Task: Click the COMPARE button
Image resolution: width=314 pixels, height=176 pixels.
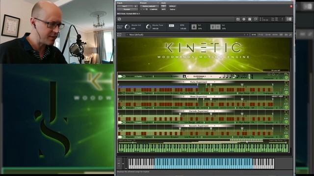Action: (154, 9)
